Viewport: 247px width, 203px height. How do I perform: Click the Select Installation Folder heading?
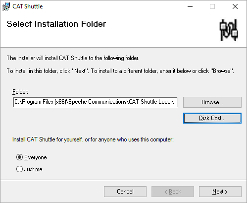click(x=56, y=24)
